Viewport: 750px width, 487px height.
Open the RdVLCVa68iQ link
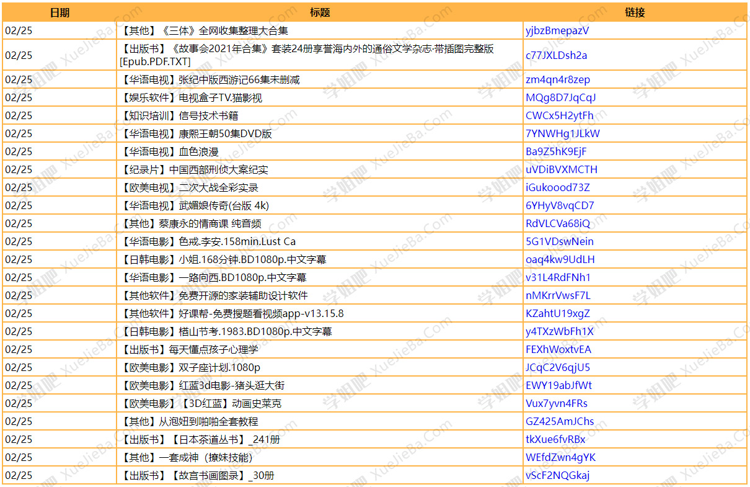tap(558, 223)
